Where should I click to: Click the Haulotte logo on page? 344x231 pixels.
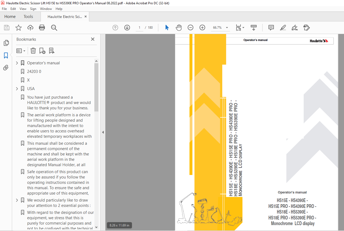point(319,41)
